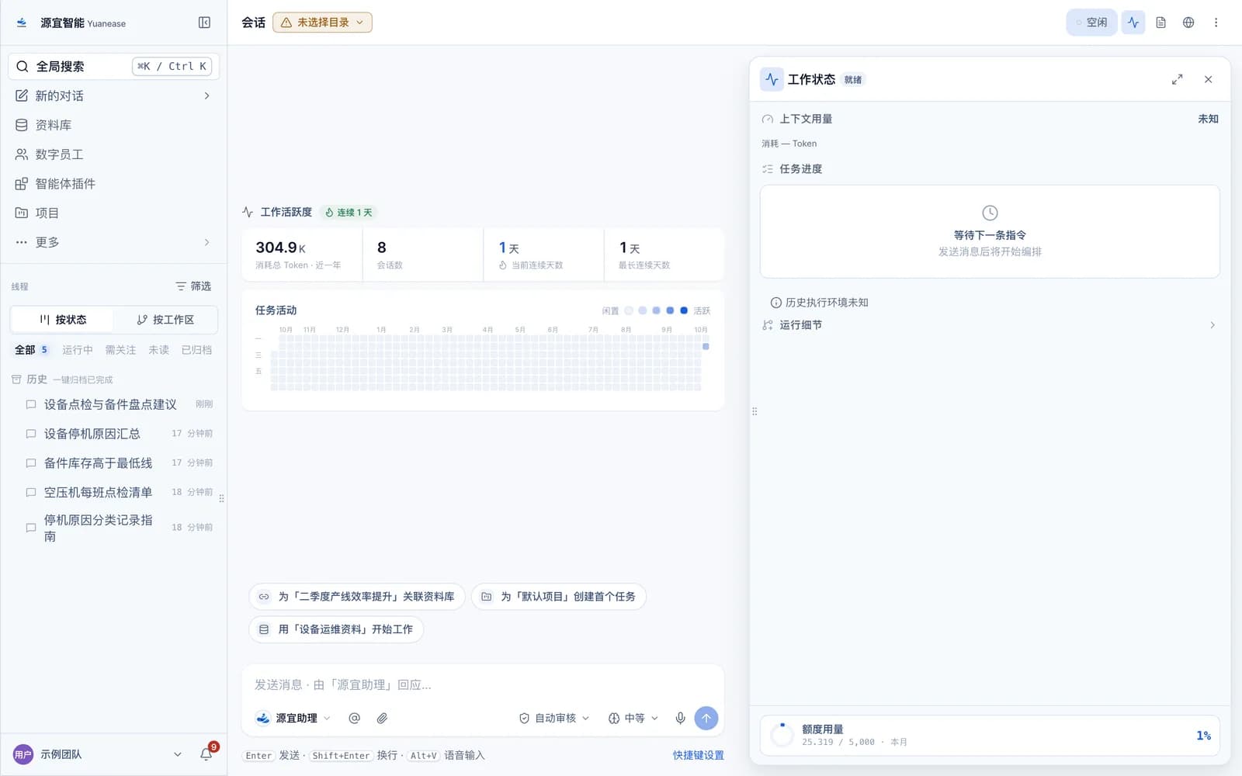Click the paperclip attachment icon
The height and width of the screenshot is (776, 1242).
[382, 719]
